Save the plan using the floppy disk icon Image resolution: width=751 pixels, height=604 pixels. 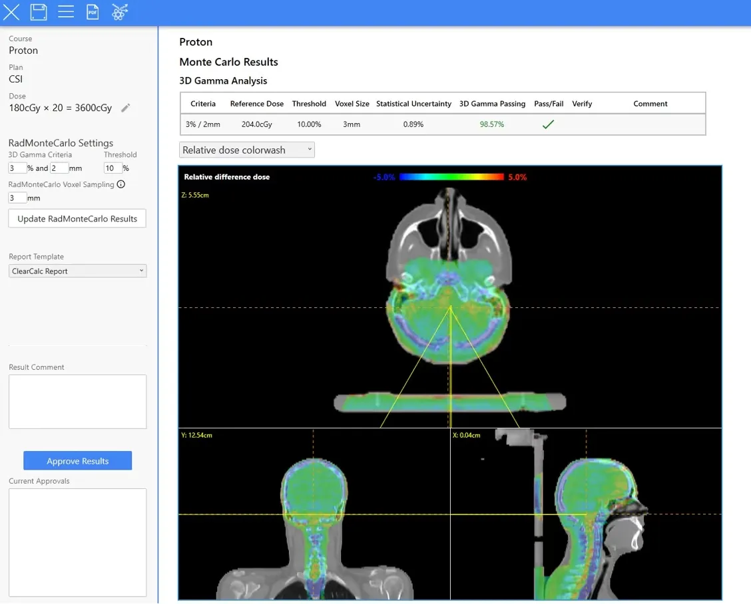tap(38, 11)
